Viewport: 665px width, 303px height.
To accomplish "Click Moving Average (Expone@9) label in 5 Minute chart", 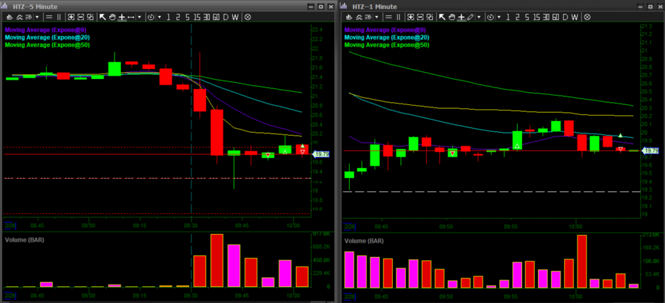I will point(47,30).
